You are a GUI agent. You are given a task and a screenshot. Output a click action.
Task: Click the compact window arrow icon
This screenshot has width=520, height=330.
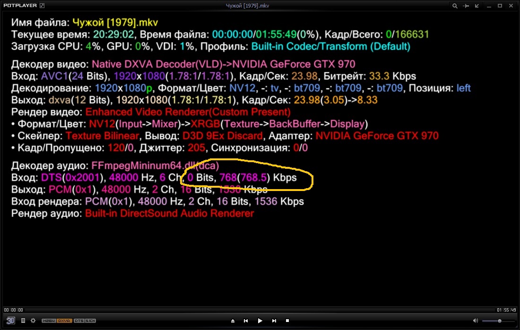477,6
